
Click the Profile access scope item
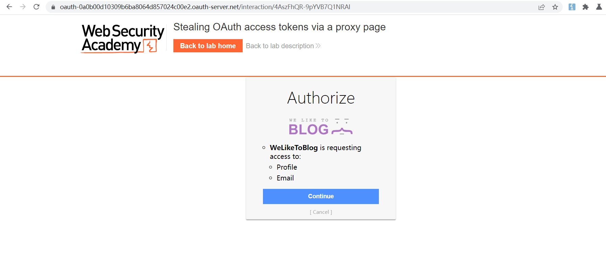pos(287,167)
